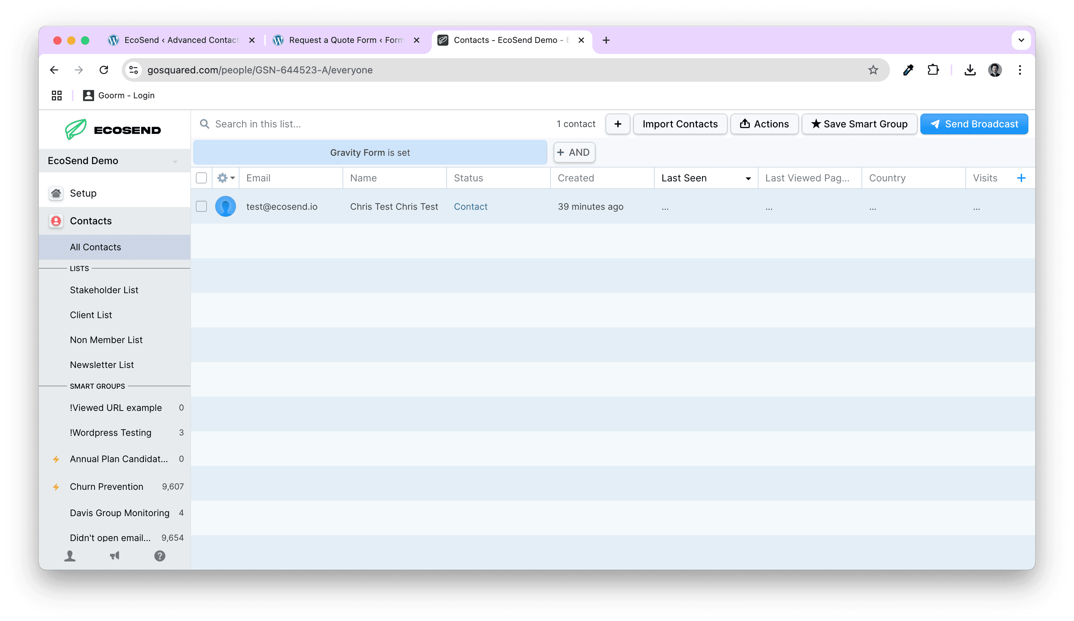Reload the page
The height and width of the screenshot is (621, 1074).
pyautogui.click(x=103, y=70)
